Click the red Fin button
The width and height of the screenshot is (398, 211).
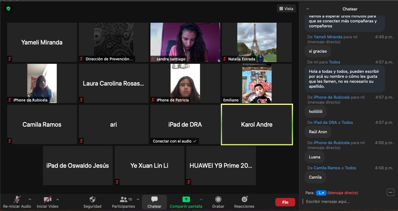285,202
